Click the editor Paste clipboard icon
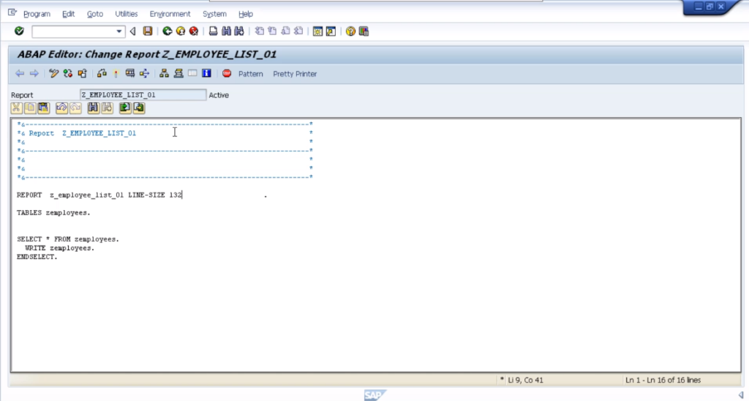Screen dimensions: 749x401 (x=44, y=108)
